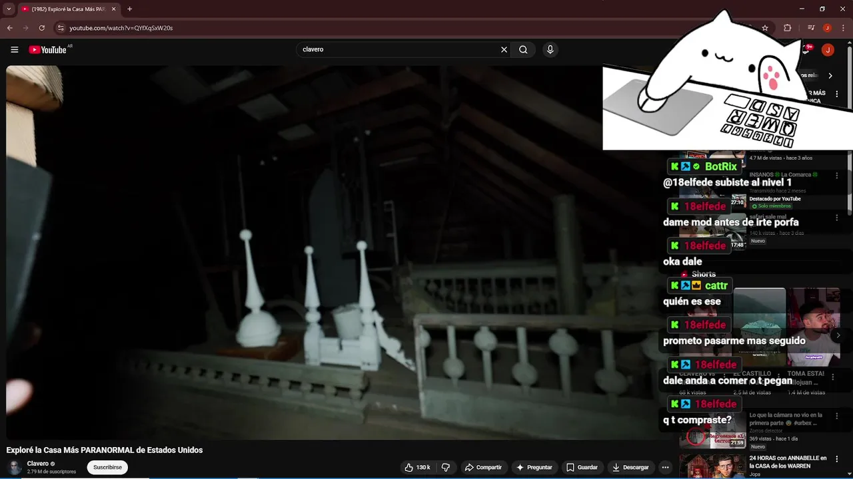Share the video via Compartir
The image size is (853, 479).
click(483, 467)
